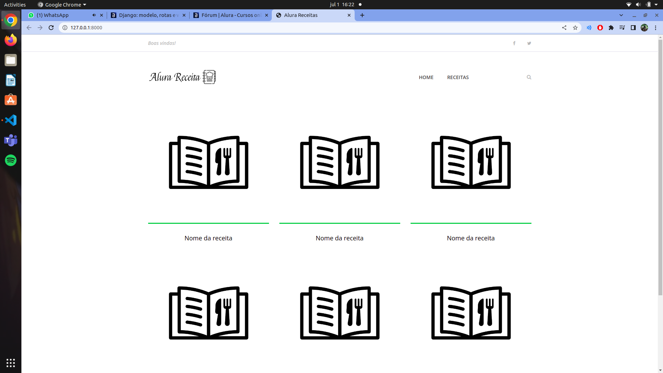Open Twitter icon in site header

click(529, 43)
